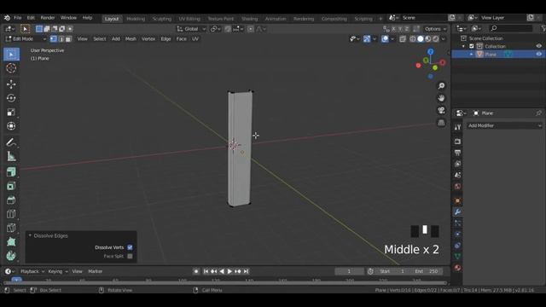Open the Render menu
Image resolution: width=546 pixels, height=307 pixels.
tap(48, 18)
